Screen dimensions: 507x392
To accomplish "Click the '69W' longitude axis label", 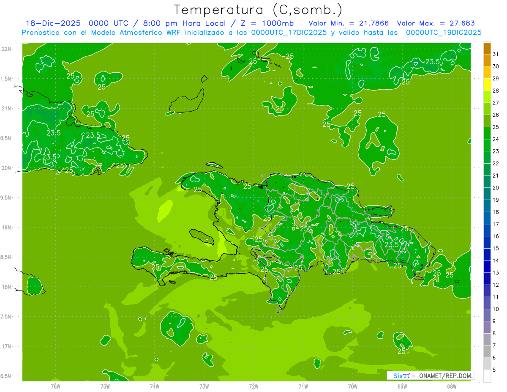I will click(x=402, y=387).
